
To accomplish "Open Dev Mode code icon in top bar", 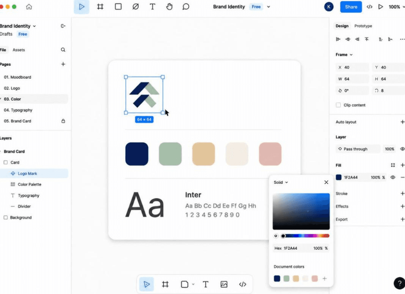I will [x=369, y=7].
